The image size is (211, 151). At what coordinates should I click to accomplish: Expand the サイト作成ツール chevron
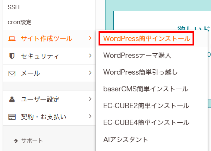[90, 38]
